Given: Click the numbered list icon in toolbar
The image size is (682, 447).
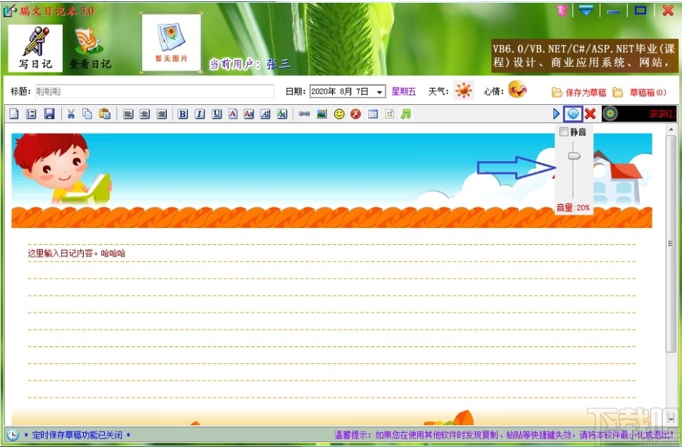Looking at the screenshot, I should [31, 114].
